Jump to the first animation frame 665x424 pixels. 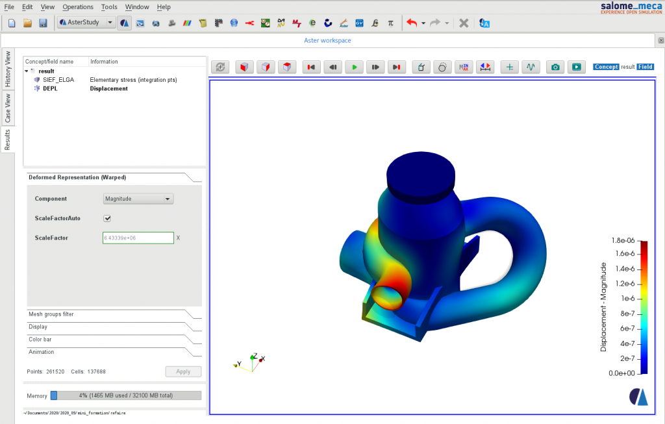click(x=311, y=67)
